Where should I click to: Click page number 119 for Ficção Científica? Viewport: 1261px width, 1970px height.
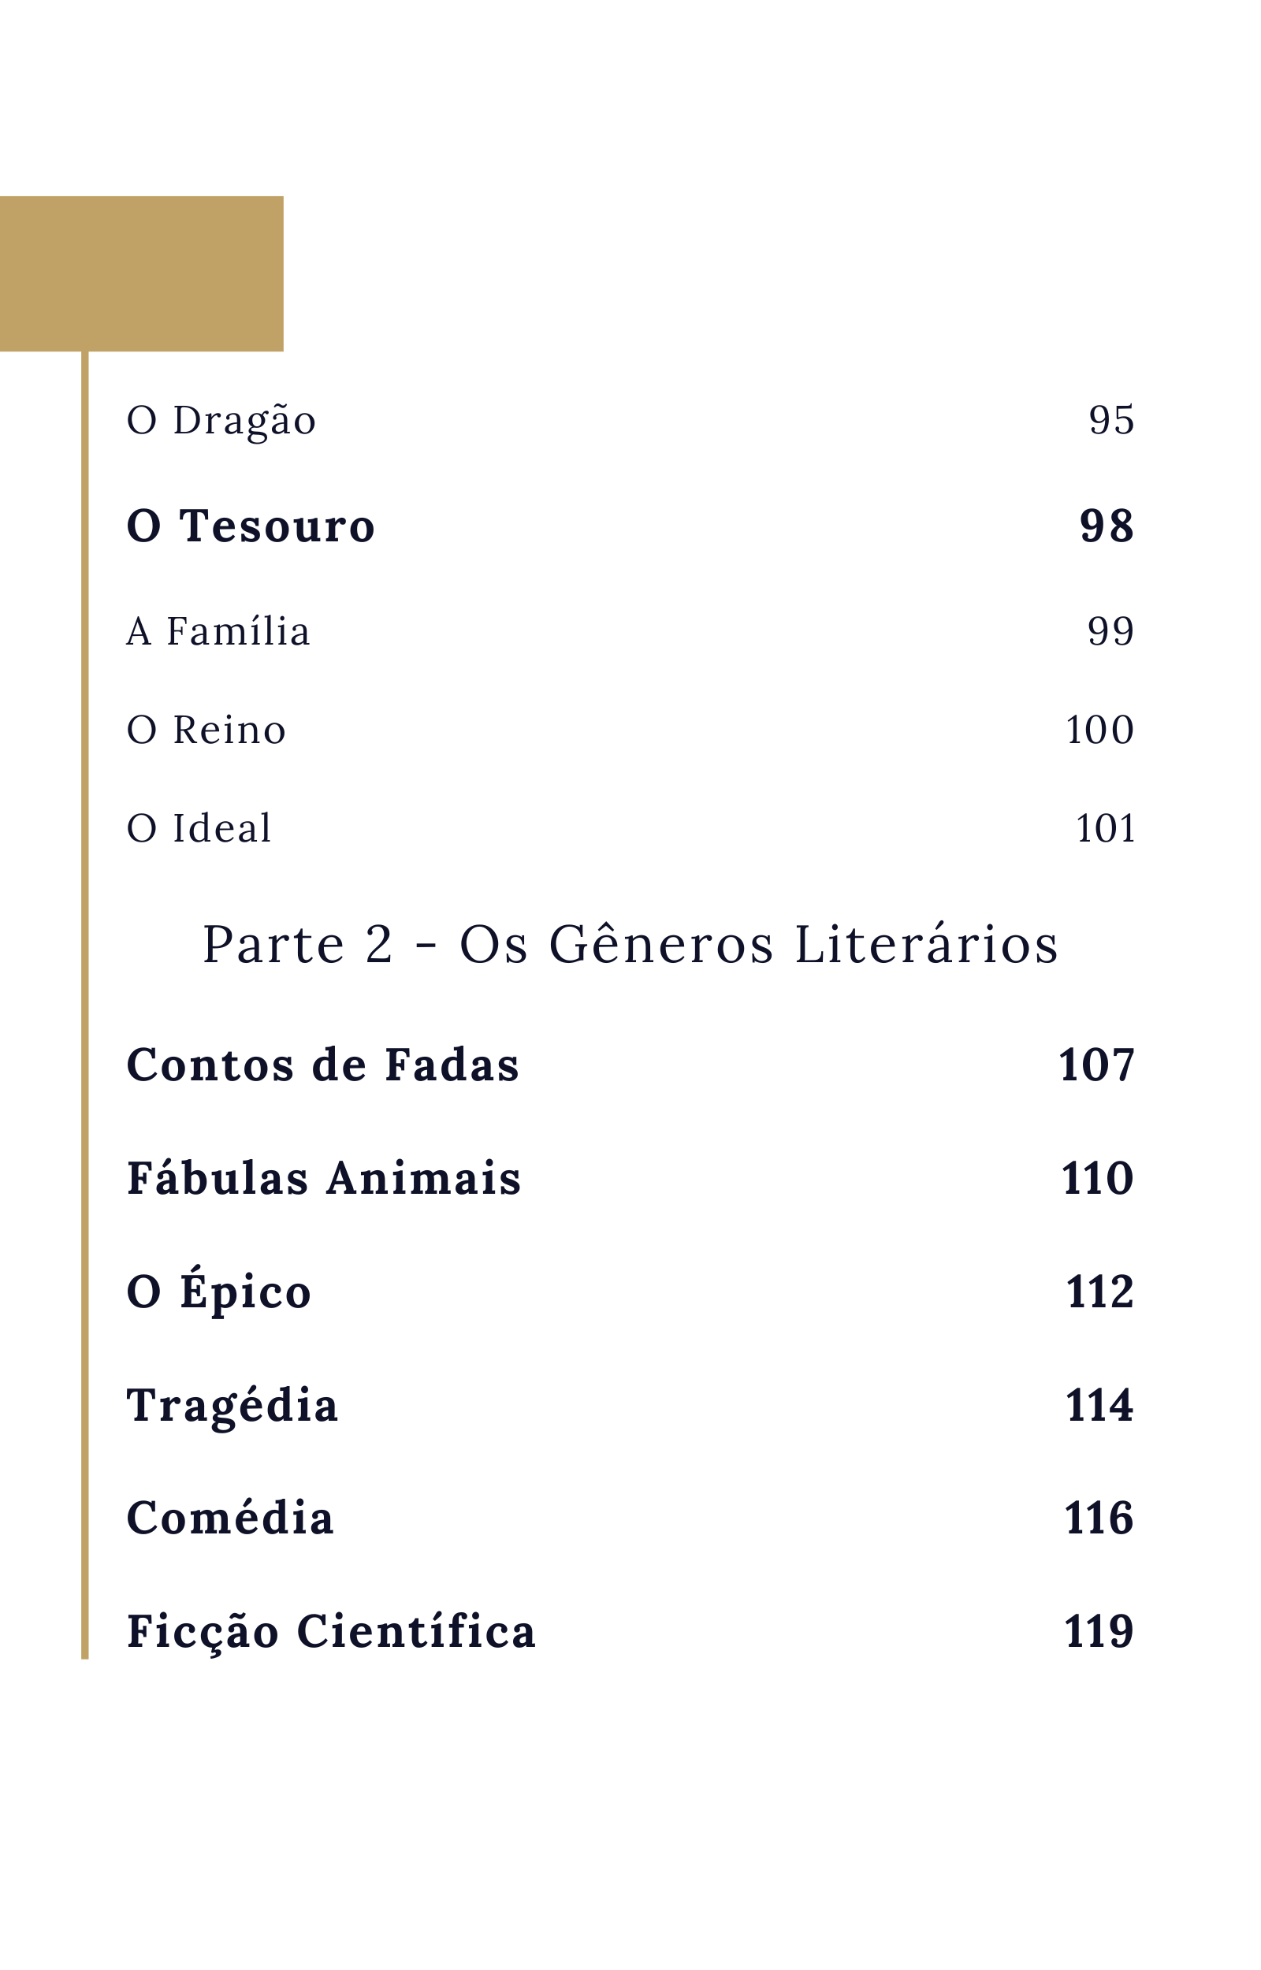click(x=1099, y=1631)
